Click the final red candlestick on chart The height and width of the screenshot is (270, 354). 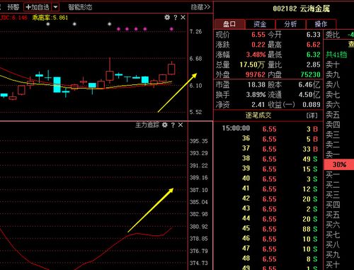171,69
